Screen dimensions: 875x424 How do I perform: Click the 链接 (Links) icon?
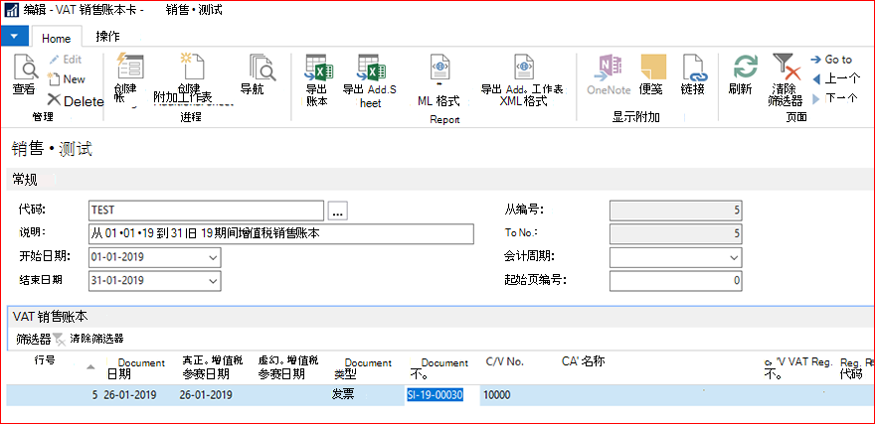[694, 68]
